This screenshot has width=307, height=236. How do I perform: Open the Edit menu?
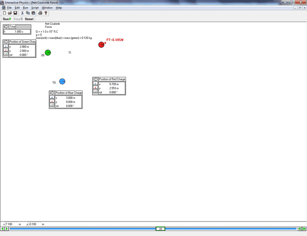pyautogui.click(x=17, y=7)
